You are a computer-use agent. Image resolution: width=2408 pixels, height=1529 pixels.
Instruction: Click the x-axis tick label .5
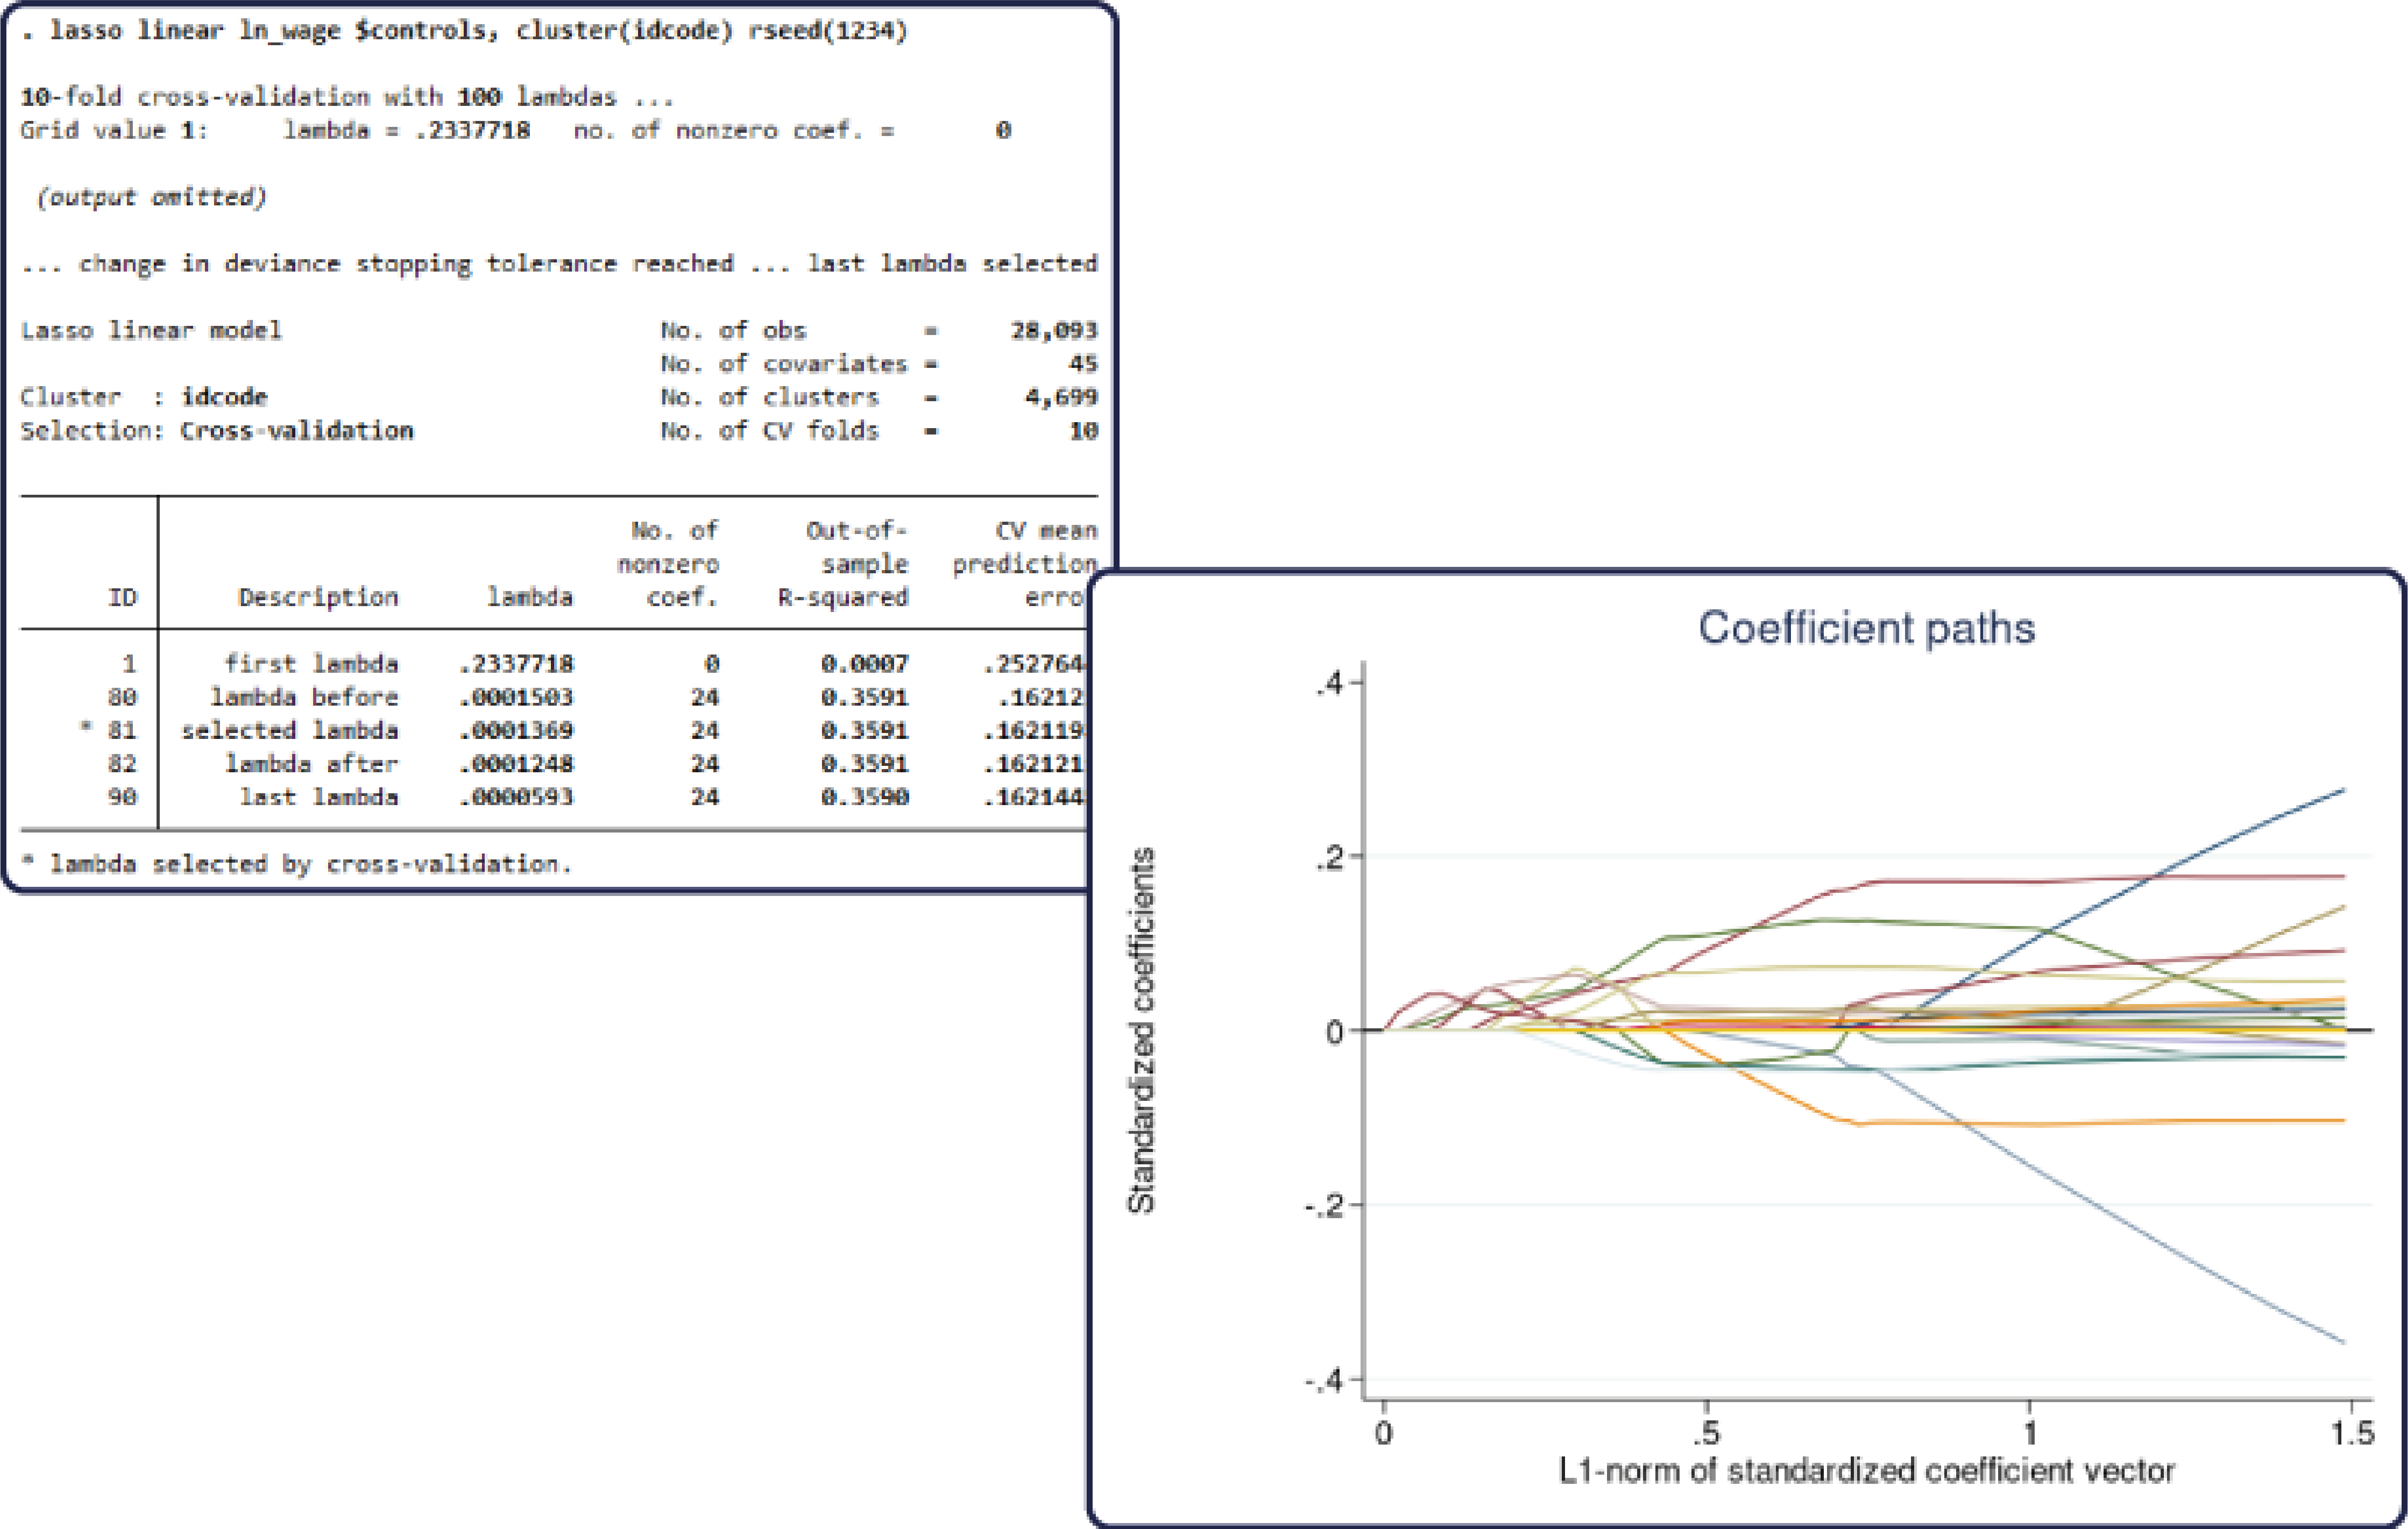click(x=1705, y=1433)
